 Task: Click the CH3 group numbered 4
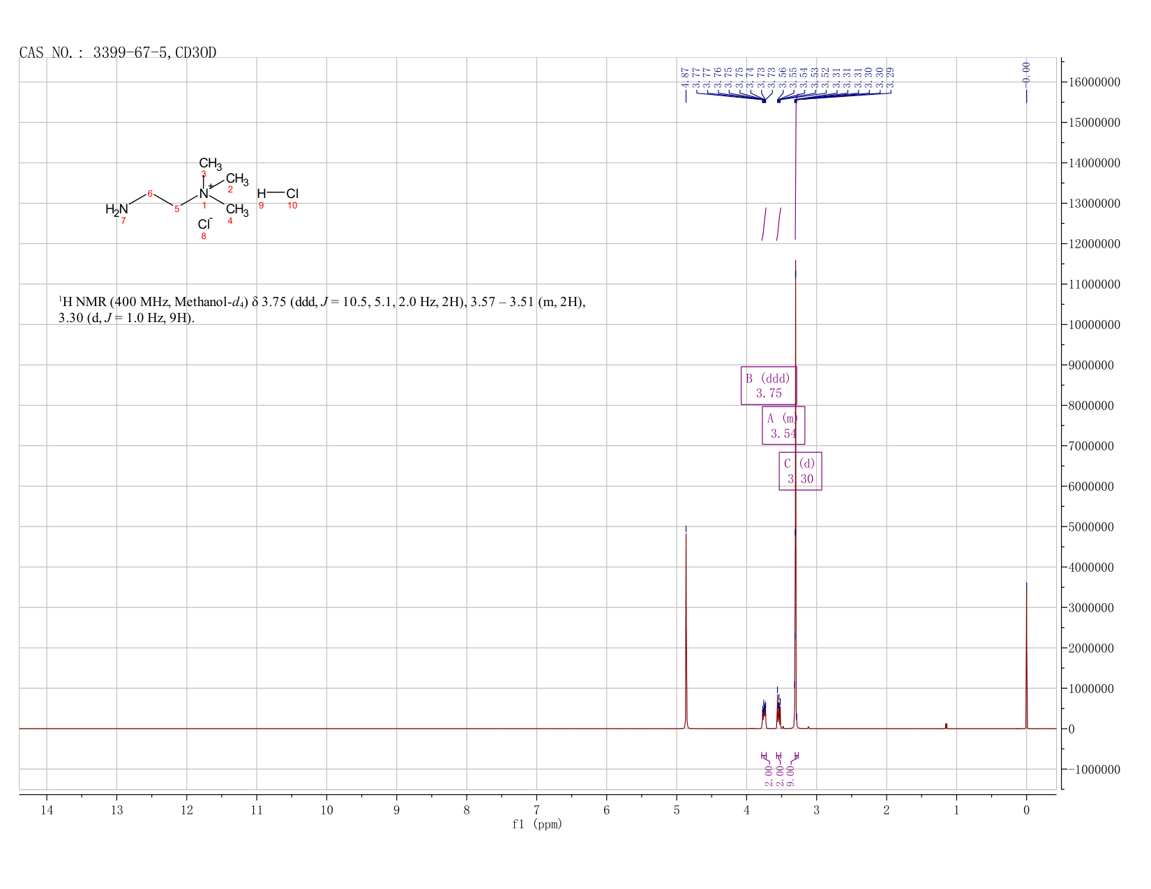click(237, 210)
